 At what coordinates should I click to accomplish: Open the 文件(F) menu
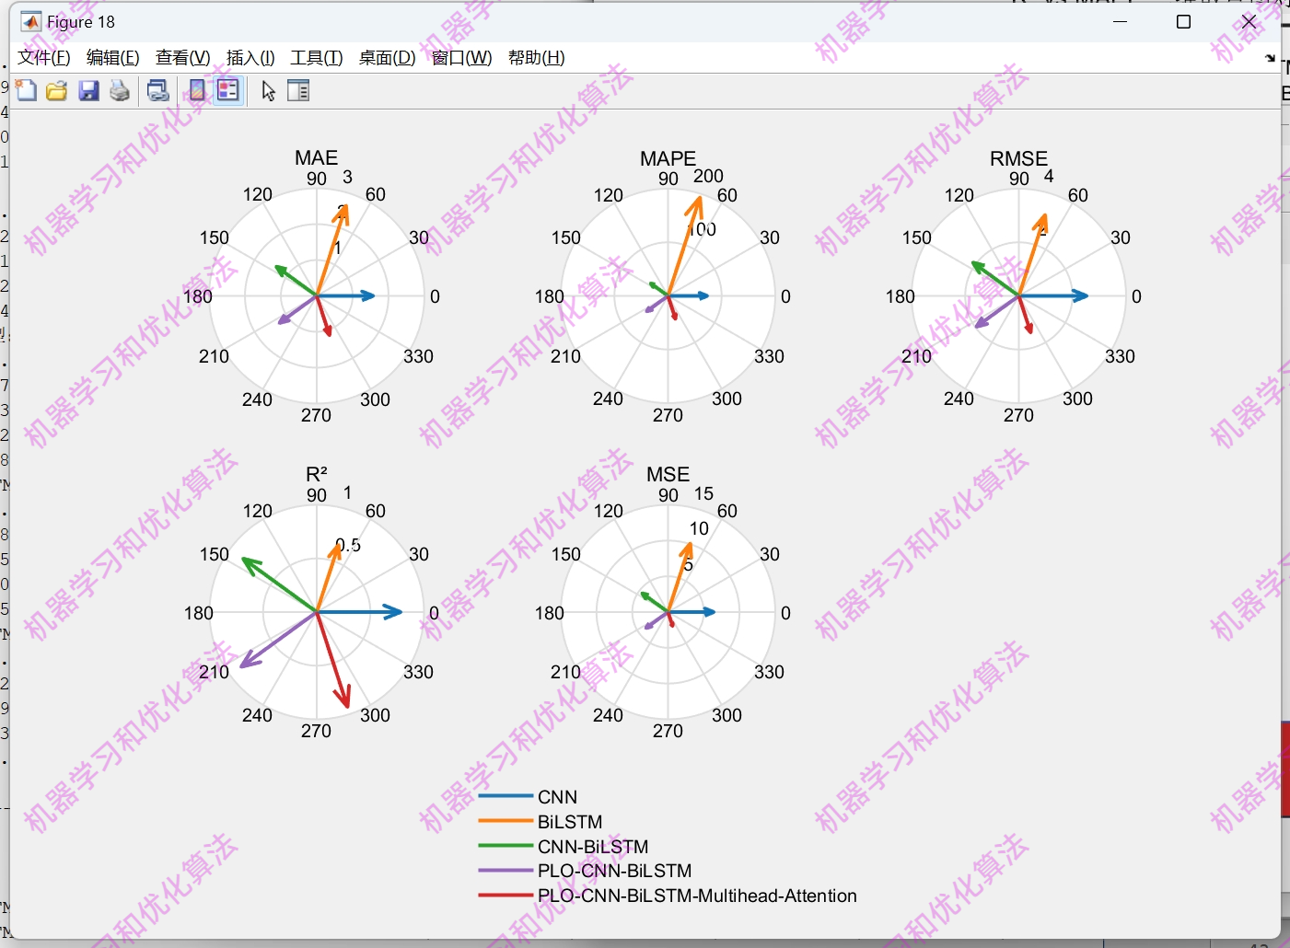(44, 58)
